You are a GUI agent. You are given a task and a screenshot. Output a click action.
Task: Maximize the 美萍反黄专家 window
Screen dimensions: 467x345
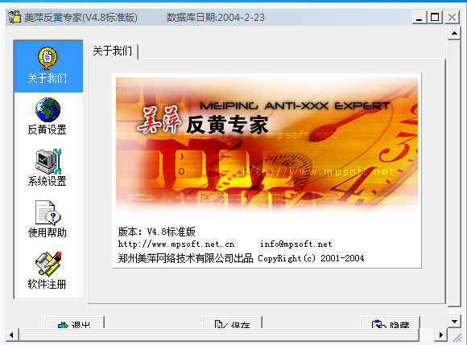[435, 17]
